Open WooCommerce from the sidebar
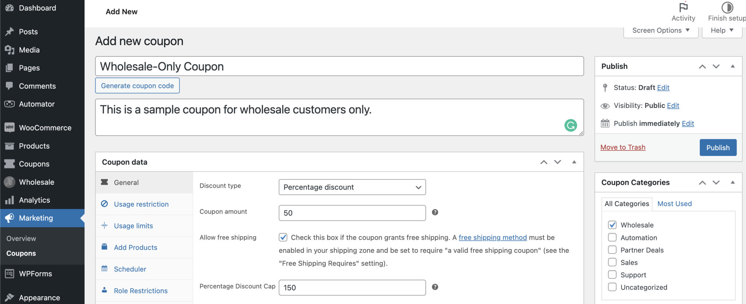746x304 pixels. tap(45, 128)
